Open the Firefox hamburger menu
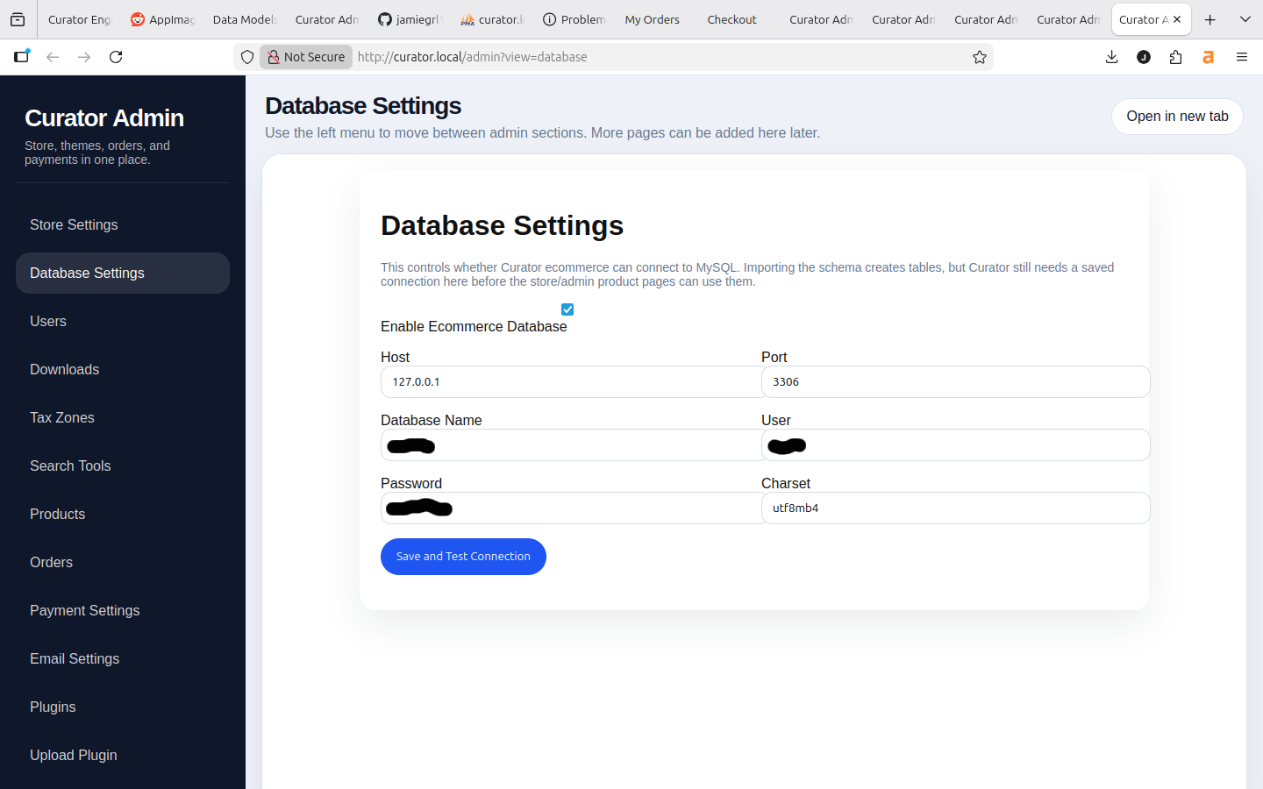 point(1241,57)
